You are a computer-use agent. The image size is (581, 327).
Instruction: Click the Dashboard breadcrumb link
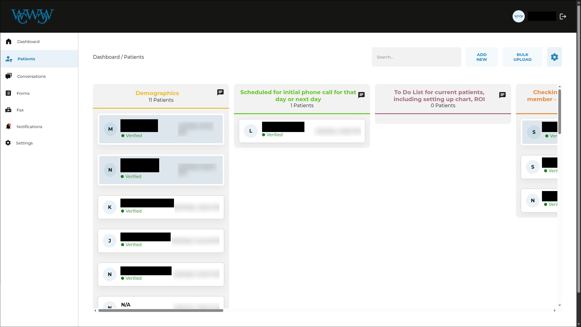(x=106, y=57)
